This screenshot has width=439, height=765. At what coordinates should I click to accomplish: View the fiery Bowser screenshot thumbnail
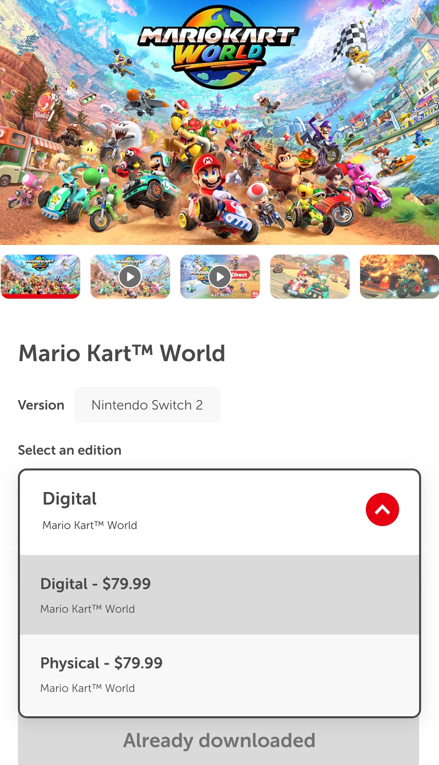point(400,277)
